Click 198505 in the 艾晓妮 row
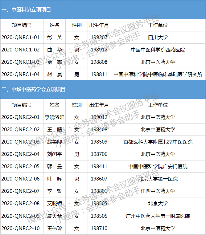206x235 pixels. click(99, 203)
